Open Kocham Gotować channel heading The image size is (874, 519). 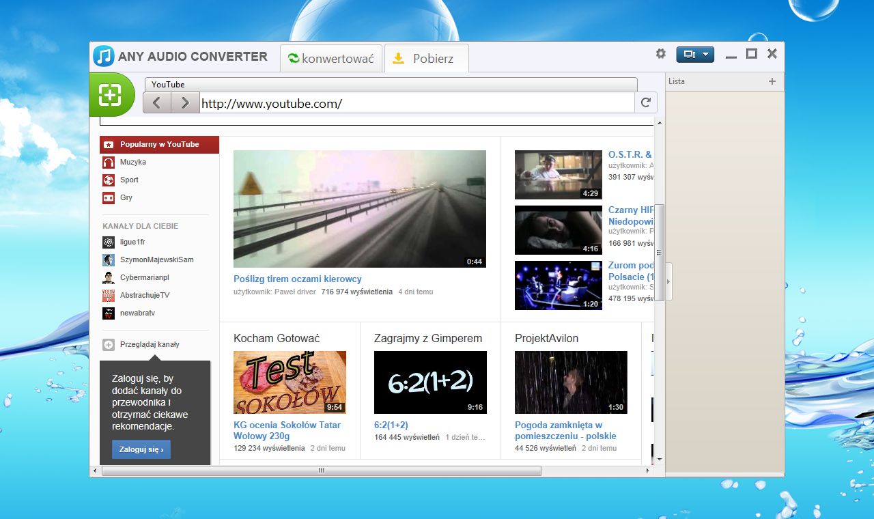(277, 338)
